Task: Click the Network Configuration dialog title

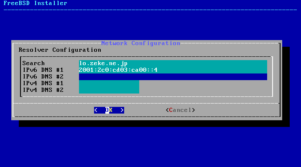Action: (x=141, y=43)
